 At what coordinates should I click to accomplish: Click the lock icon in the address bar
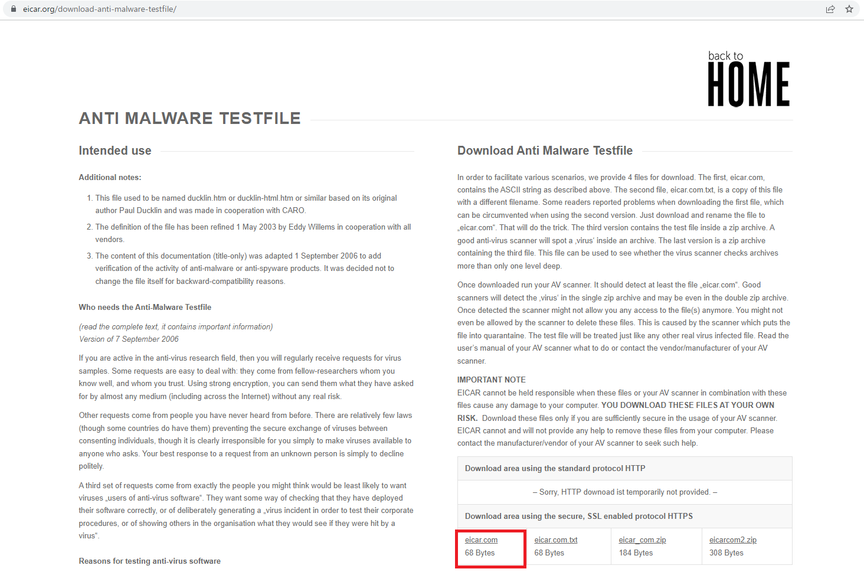14,9
